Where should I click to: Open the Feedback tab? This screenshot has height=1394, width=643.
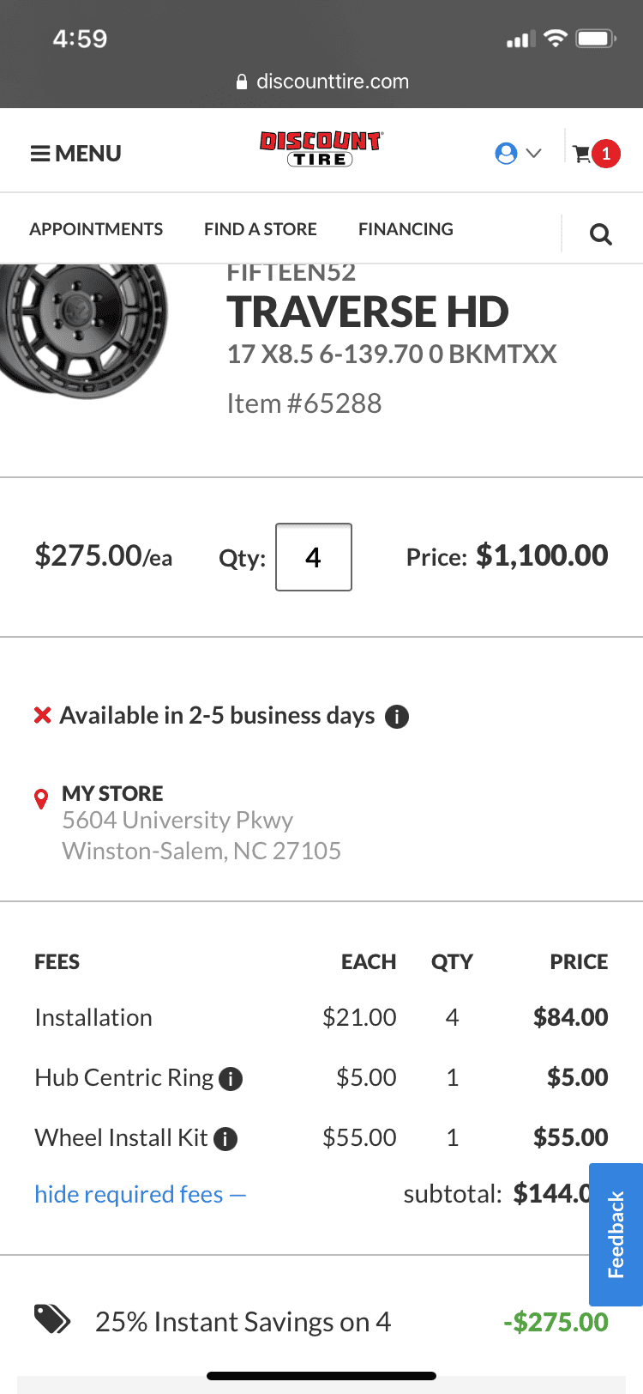click(x=616, y=1234)
